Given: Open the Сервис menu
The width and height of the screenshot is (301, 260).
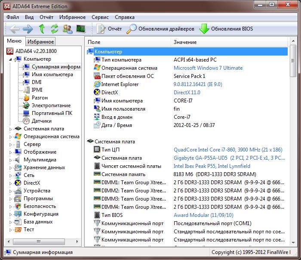Looking at the screenshot, I should pyautogui.click(x=100, y=17).
